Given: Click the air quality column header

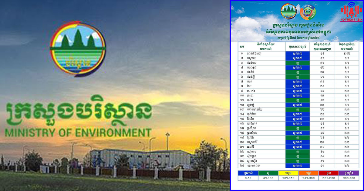Looking at the screenshot, I should (x=297, y=46).
